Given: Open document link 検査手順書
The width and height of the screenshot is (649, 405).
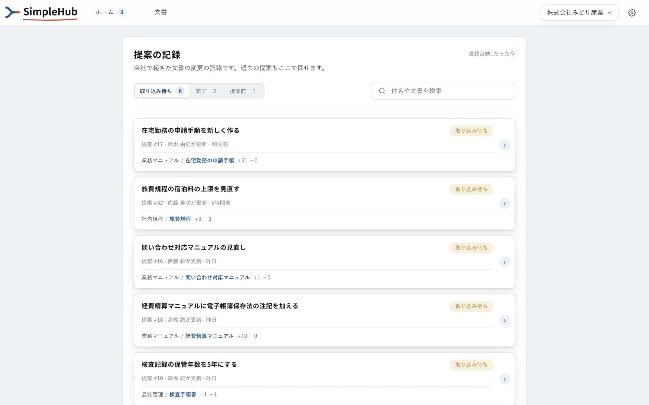Looking at the screenshot, I should tap(183, 395).
